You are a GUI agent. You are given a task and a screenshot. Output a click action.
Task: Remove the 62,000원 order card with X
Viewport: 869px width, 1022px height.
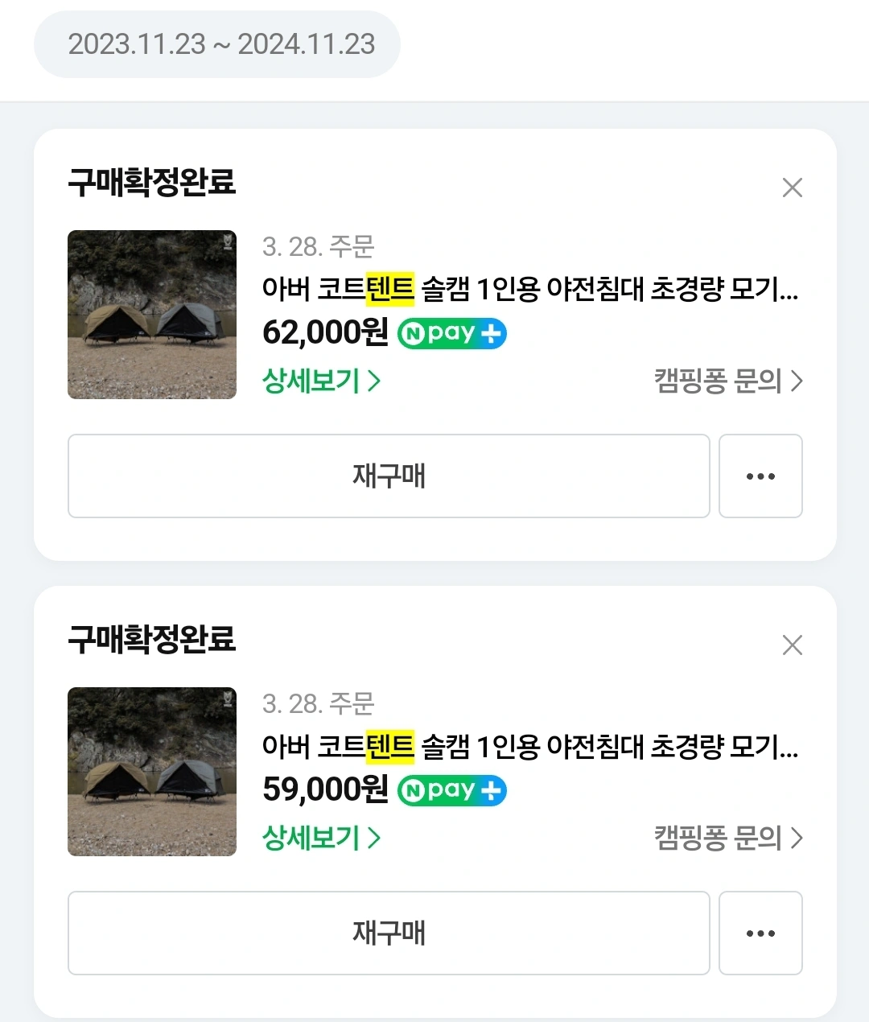click(792, 188)
